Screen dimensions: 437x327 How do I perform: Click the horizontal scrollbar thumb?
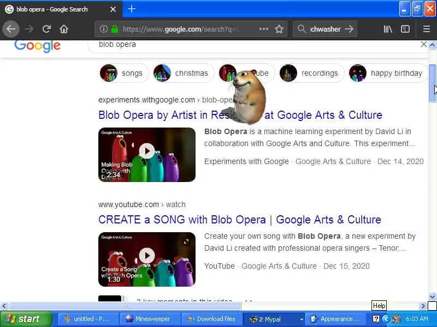point(125,306)
